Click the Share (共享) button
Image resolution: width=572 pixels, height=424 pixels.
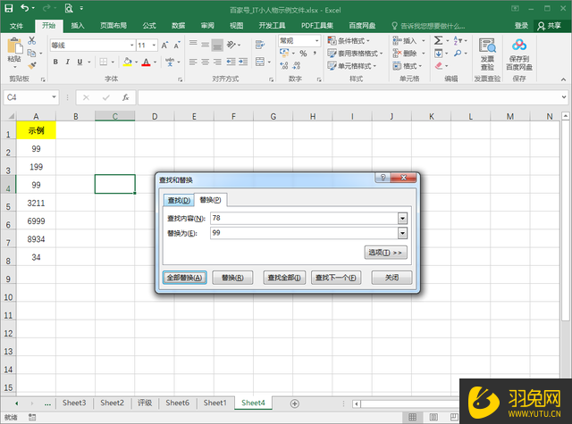(550, 26)
